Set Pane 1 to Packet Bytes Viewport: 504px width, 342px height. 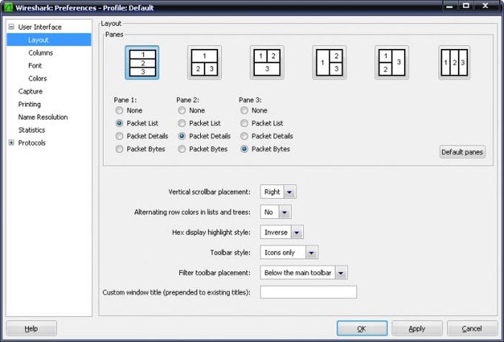click(119, 149)
